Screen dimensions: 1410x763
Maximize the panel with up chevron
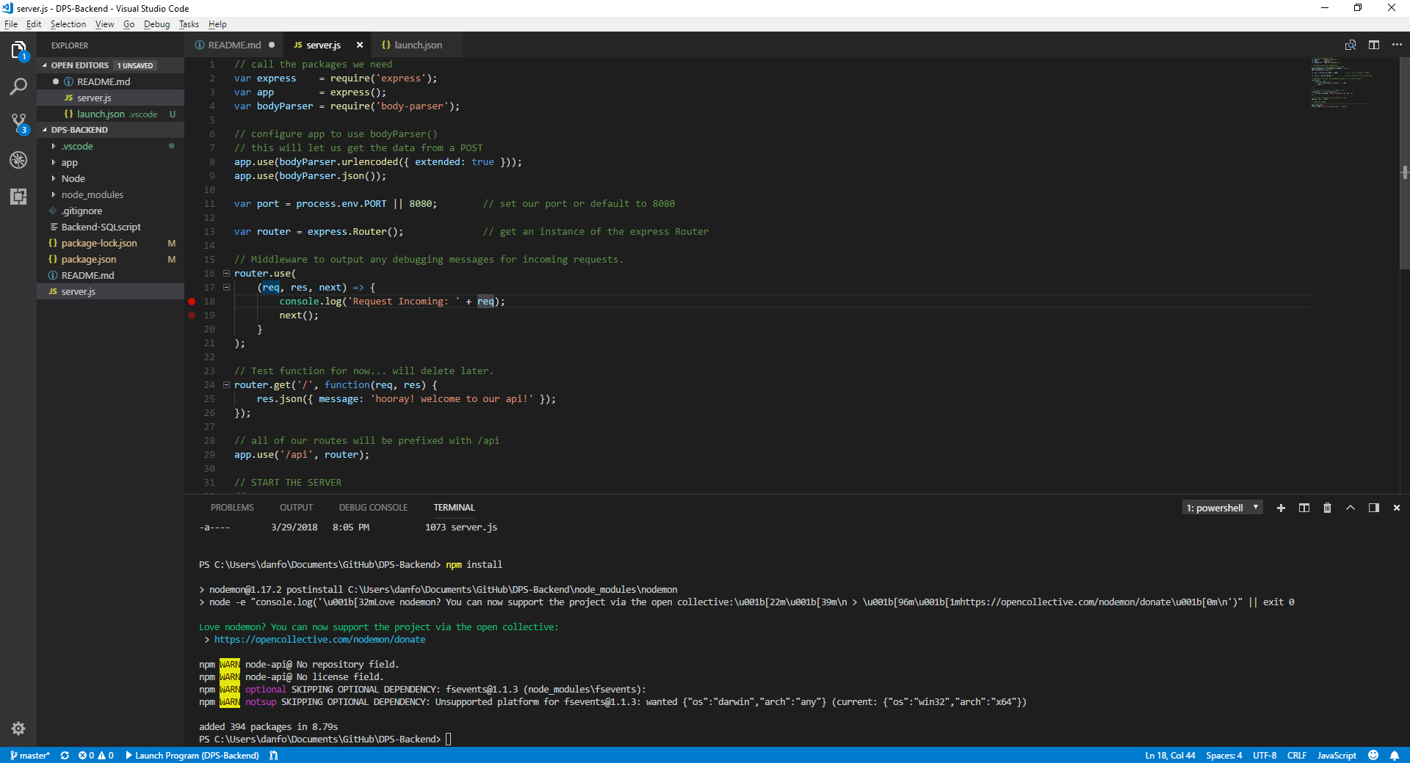1351,508
